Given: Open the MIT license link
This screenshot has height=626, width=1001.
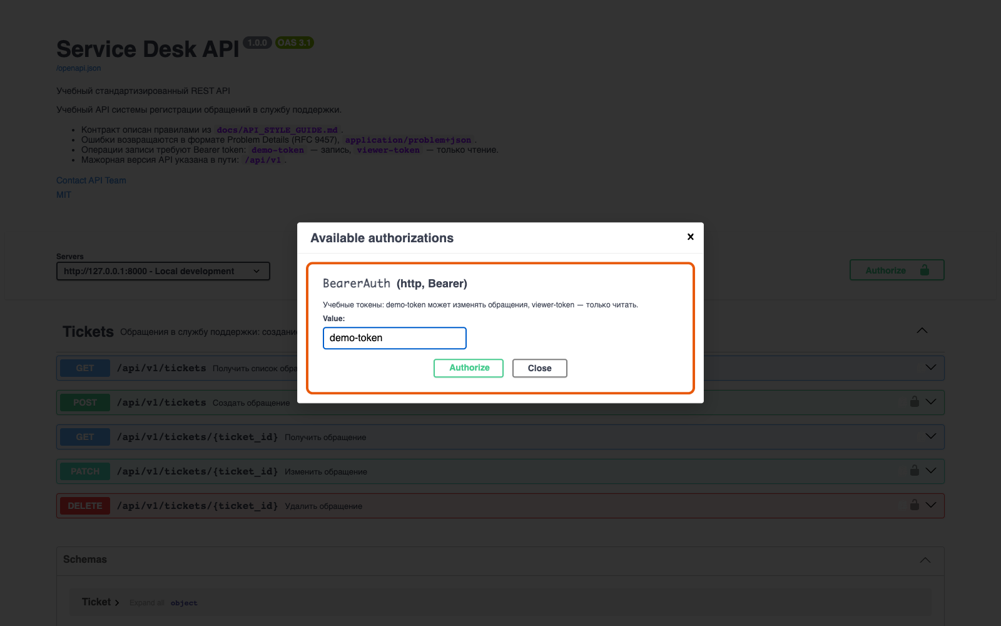Looking at the screenshot, I should tap(64, 195).
